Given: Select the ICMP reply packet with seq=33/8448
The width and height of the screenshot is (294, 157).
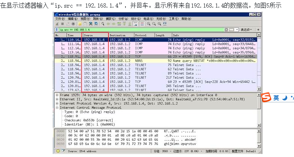Looking at the screenshot, I should coord(156,44).
